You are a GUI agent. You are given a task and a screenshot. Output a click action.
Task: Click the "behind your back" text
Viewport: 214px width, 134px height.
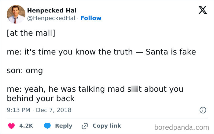pyautogui.click(x=41, y=99)
